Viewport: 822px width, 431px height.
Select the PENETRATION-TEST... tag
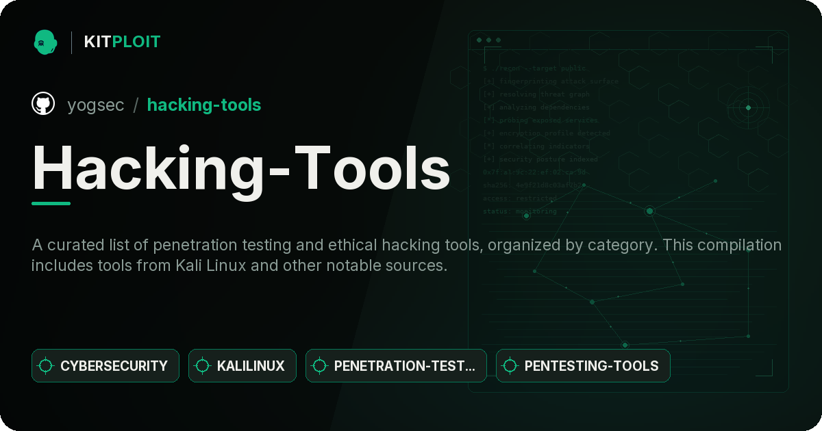click(396, 366)
